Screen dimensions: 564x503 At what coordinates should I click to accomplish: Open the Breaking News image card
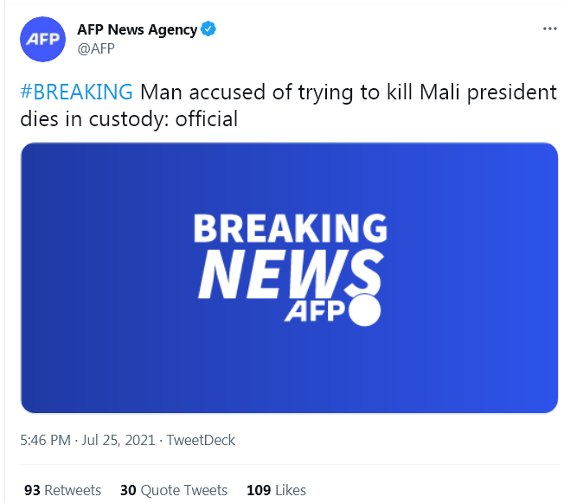(290, 277)
